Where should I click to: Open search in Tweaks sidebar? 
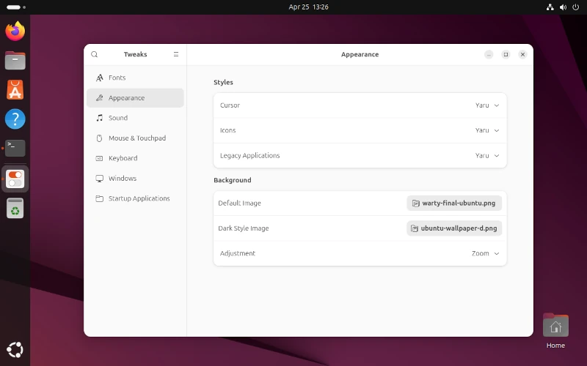pos(95,54)
